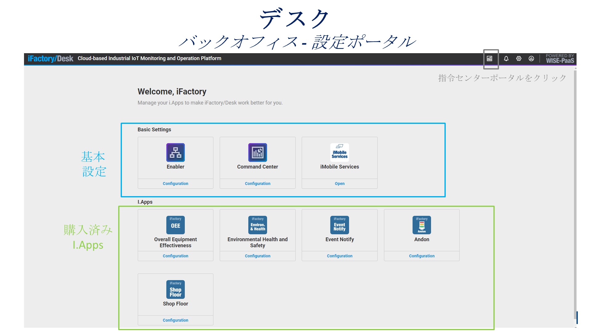This screenshot has width=591, height=332.
Task: Select the "iMobile Services" card title
Action: 340,167
